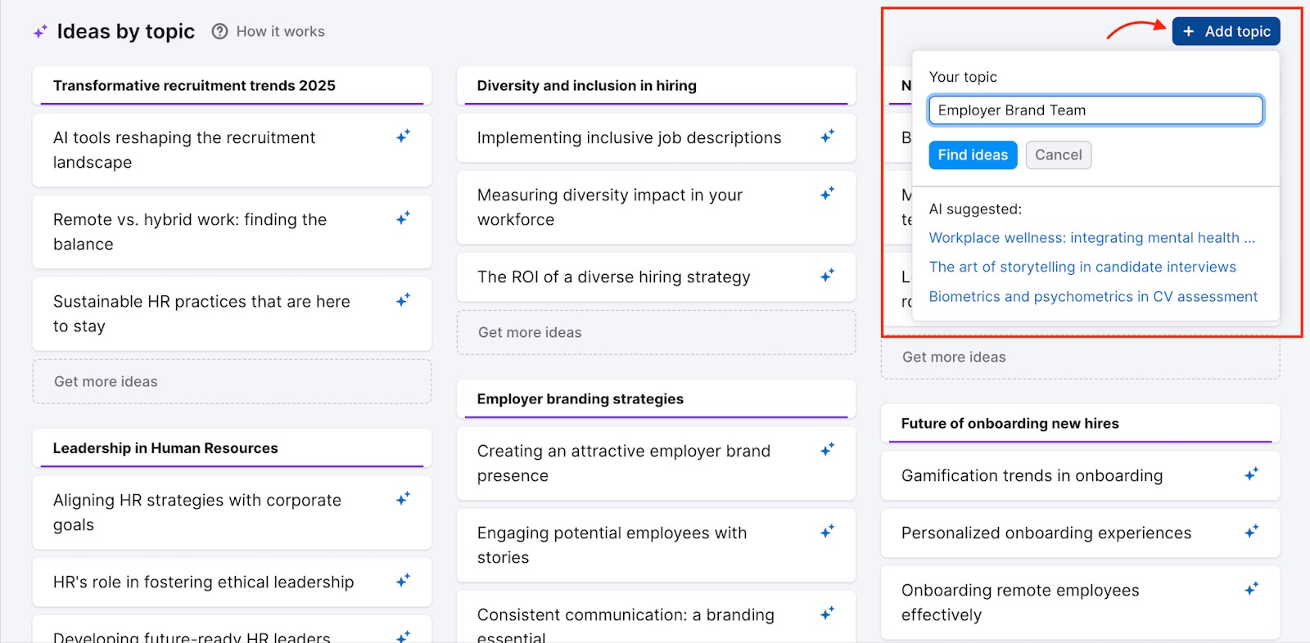Click the Add topic button
The height and width of the screenshot is (643, 1310).
click(1226, 32)
